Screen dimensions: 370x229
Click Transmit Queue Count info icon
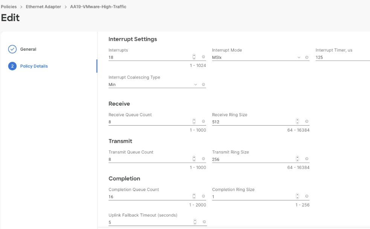[203, 159]
